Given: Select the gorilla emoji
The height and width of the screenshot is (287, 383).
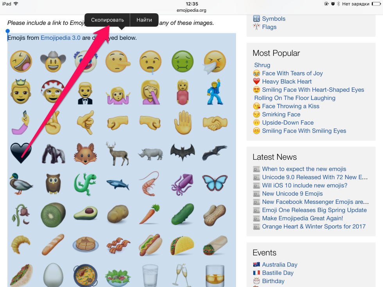Looking at the screenshot, I should pyautogui.click(x=53, y=153).
